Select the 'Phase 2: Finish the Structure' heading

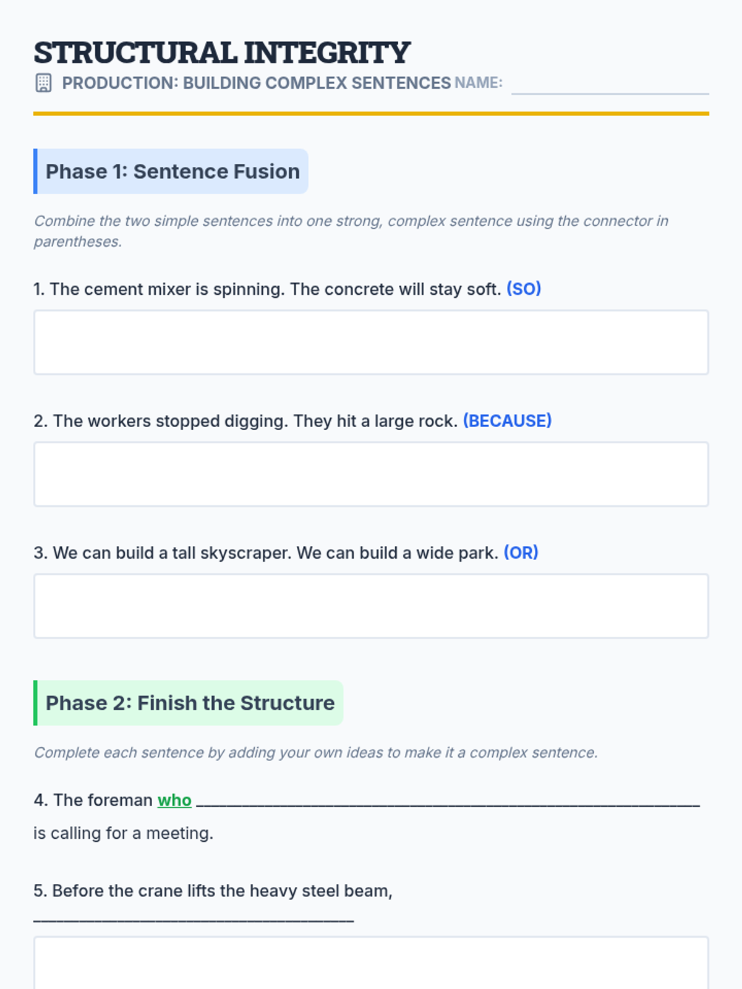[x=190, y=703]
